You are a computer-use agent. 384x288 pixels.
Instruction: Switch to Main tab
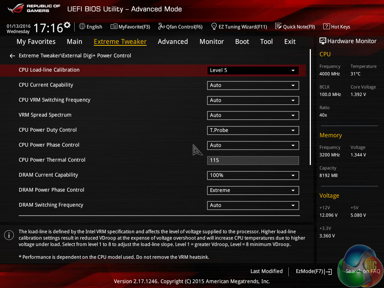point(75,42)
